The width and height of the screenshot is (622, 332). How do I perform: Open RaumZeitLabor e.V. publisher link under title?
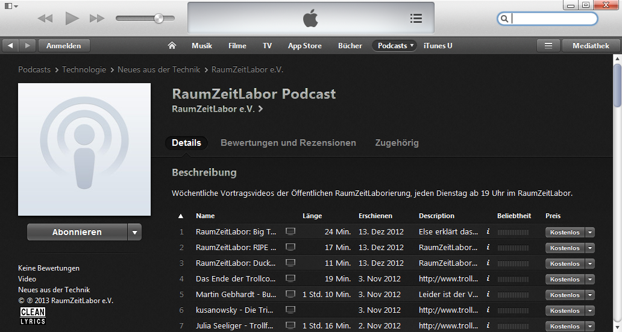click(217, 109)
